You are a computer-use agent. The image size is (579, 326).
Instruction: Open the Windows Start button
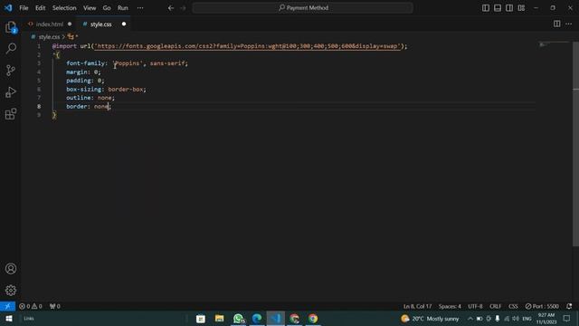coord(9,318)
